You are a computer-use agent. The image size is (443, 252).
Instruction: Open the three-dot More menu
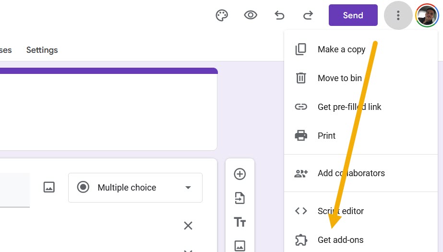coord(398,15)
